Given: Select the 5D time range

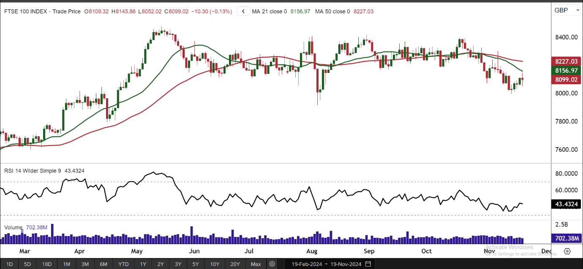Looking at the screenshot, I should 27,264.
